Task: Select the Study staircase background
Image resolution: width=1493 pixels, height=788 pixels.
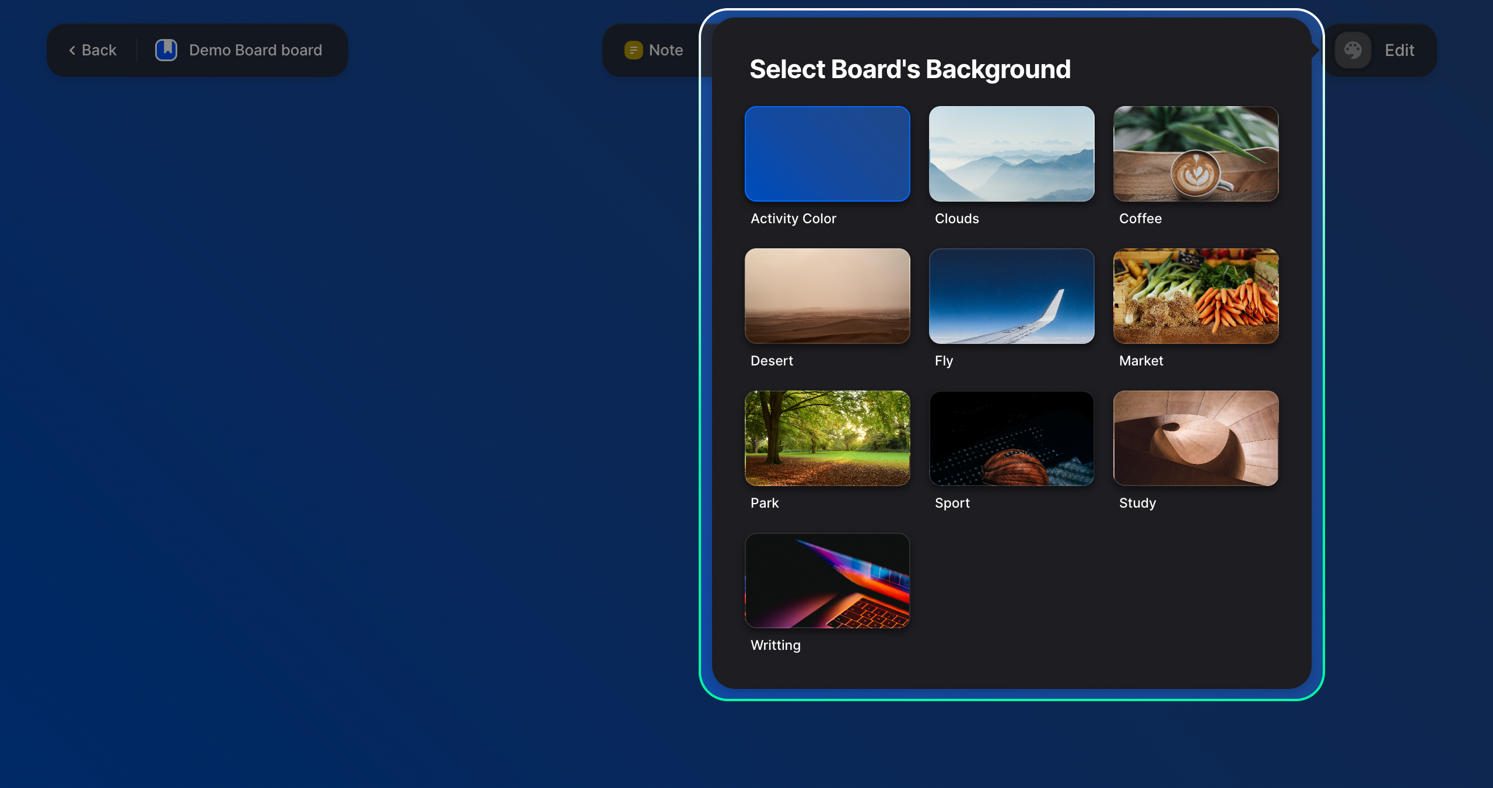Action: (x=1196, y=438)
